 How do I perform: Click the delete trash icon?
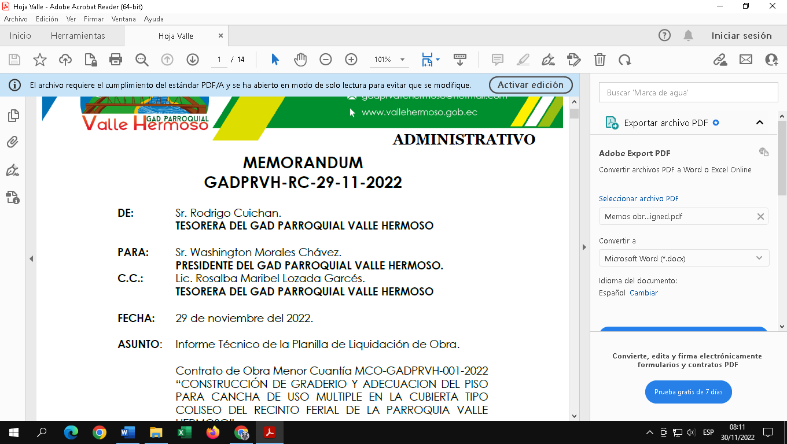coord(600,60)
